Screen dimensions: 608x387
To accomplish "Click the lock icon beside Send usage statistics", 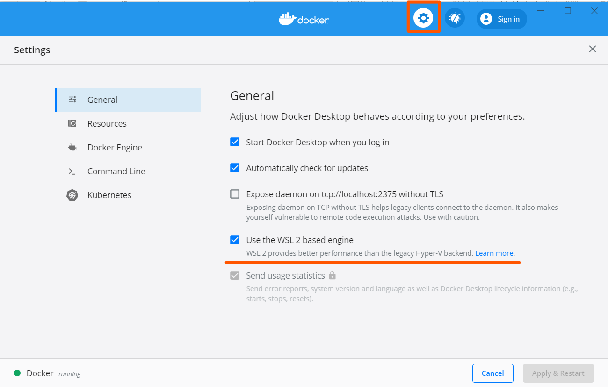I will coord(332,276).
